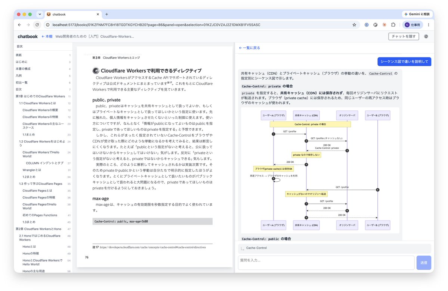Reload the page with refresh icon
The height and width of the screenshot is (291, 448).
click(37, 25)
